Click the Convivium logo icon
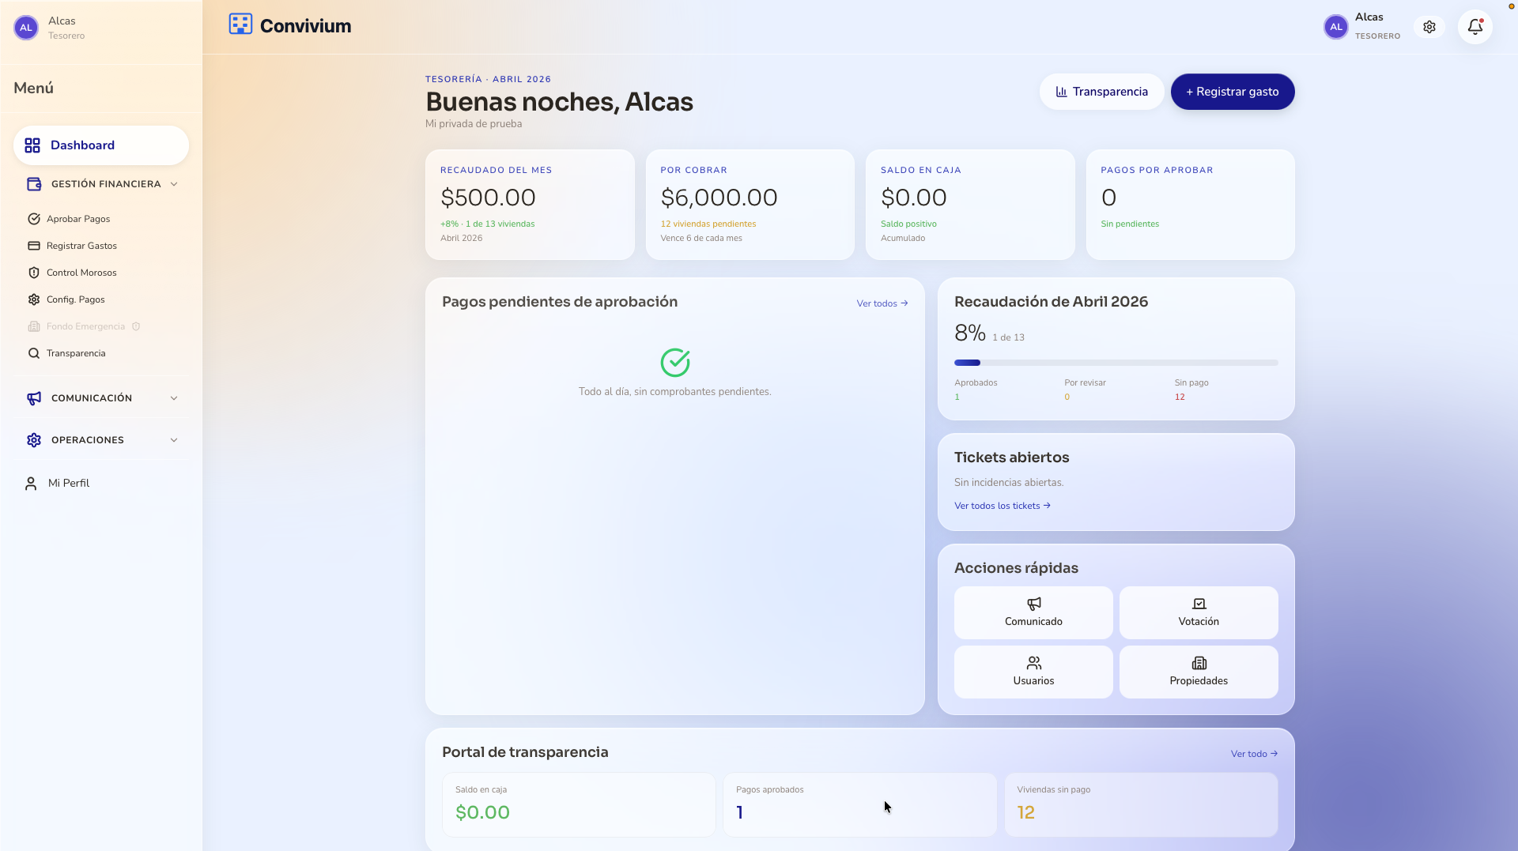Viewport: 1518px width, 851px height. pos(240,24)
